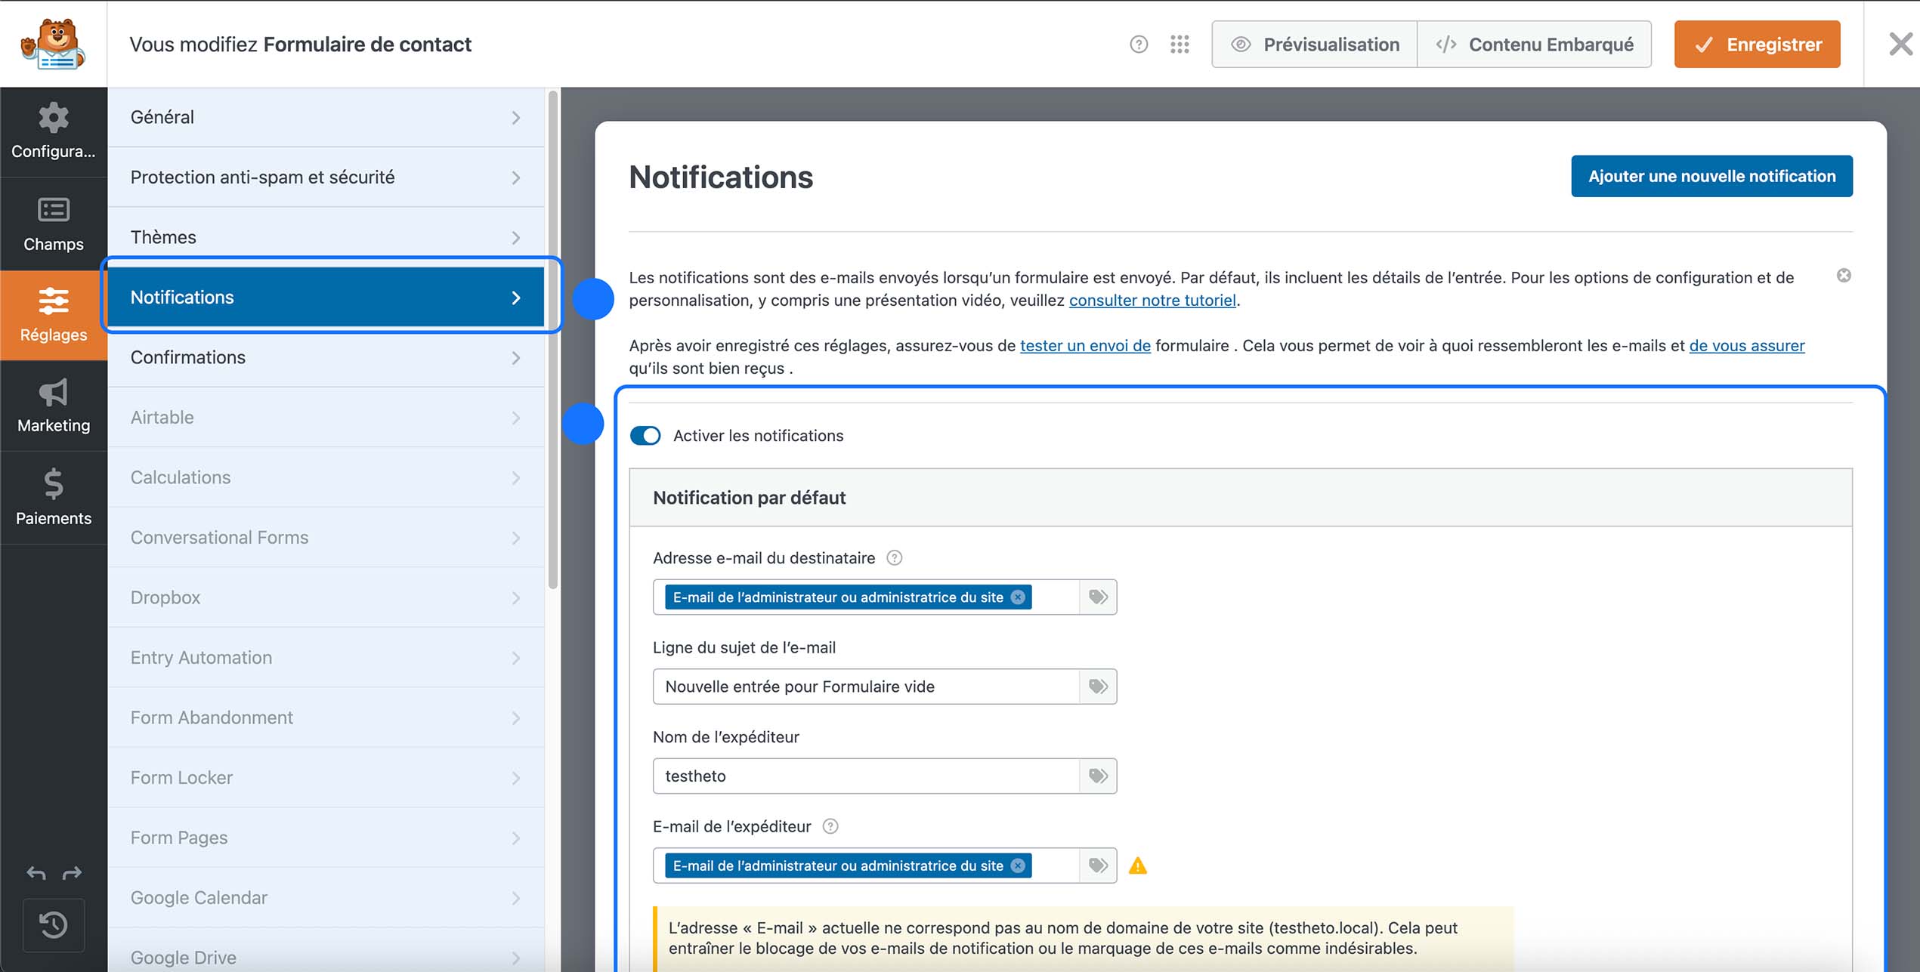
Task: Select the Configuration gear in sidebar
Action: (x=53, y=132)
